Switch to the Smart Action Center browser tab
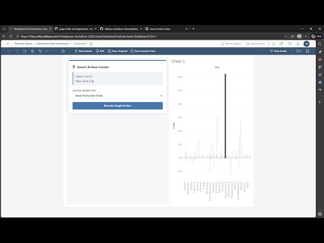The width and height of the screenshot is (324, 243). click(x=167, y=29)
